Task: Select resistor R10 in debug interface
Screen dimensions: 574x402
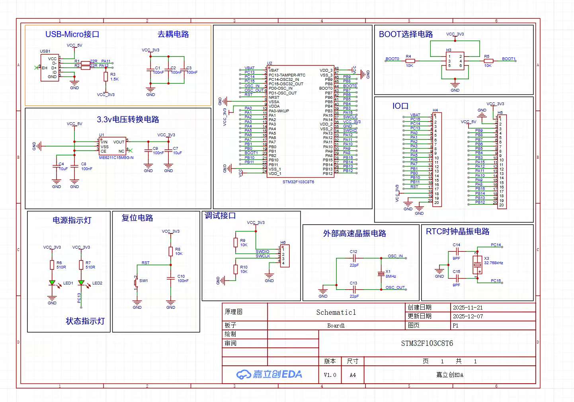Action: [236, 269]
